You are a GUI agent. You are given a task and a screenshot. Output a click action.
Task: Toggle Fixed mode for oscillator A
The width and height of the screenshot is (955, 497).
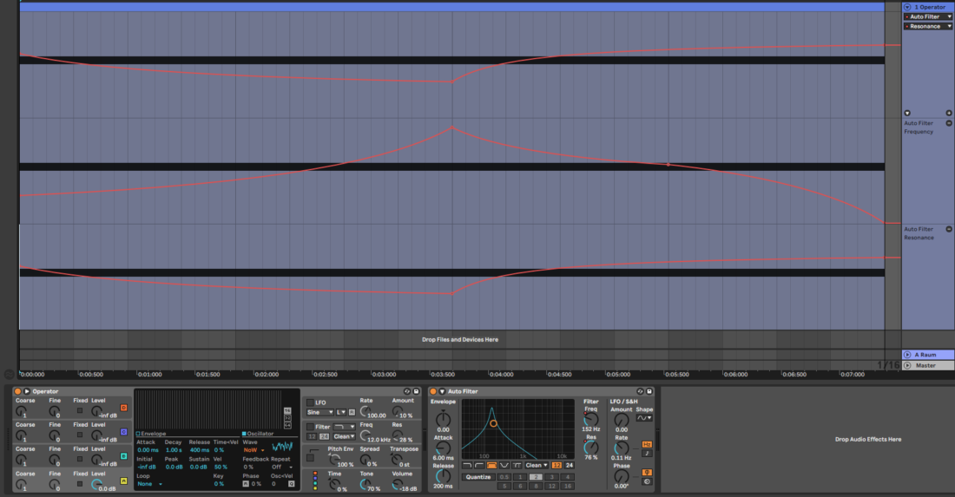coord(80,484)
